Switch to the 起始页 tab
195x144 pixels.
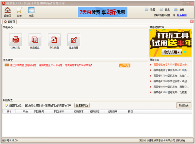tap(9, 21)
